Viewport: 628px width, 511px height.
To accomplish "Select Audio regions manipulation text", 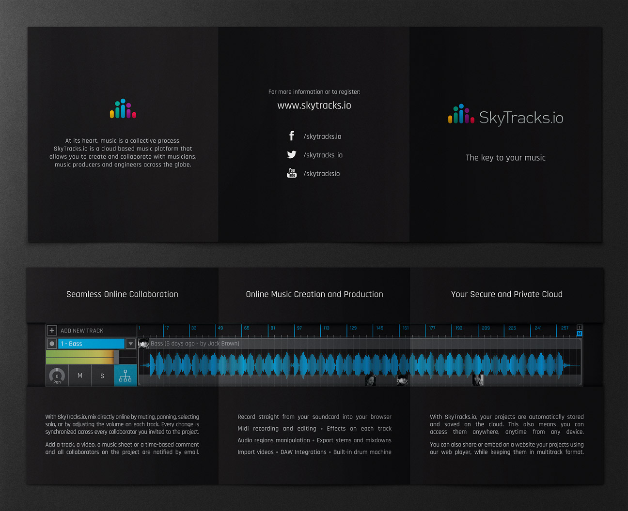I will click(274, 440).
